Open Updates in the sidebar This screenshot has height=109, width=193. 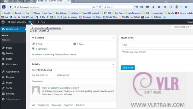click(6, 40)
